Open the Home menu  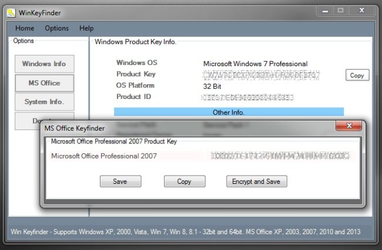[25, 28]
